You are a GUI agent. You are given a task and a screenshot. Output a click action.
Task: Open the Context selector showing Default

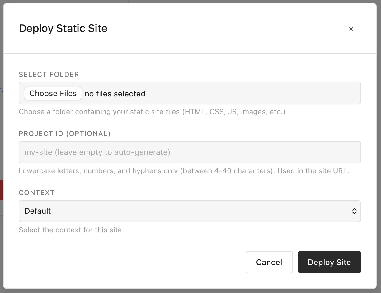190,211
